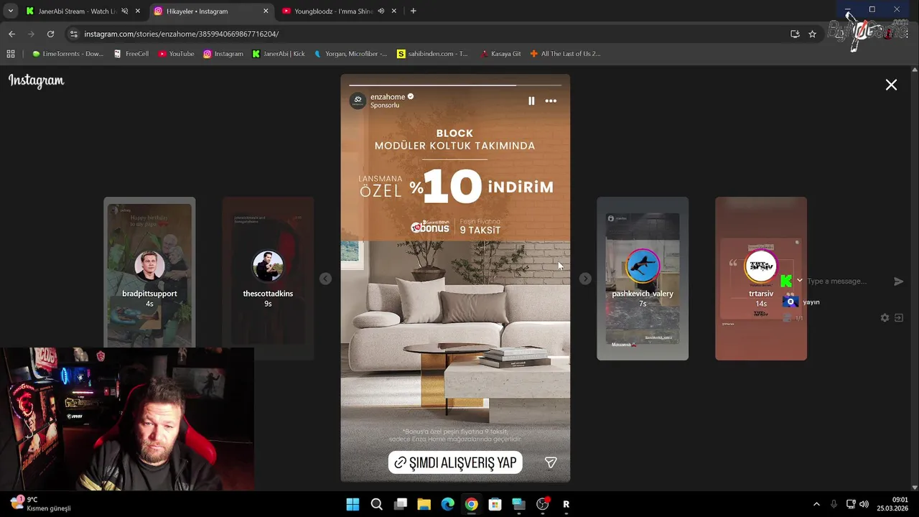Open the trtarsiv story card
The image size is (919, 517).
click(x=761, y=279)
